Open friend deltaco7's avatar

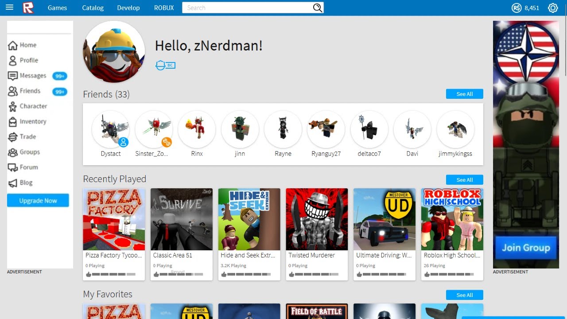coord(369,129)
